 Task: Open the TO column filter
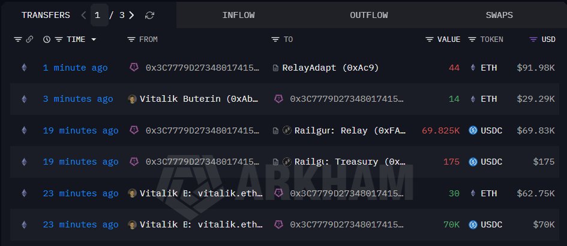[x=275, y=40]
